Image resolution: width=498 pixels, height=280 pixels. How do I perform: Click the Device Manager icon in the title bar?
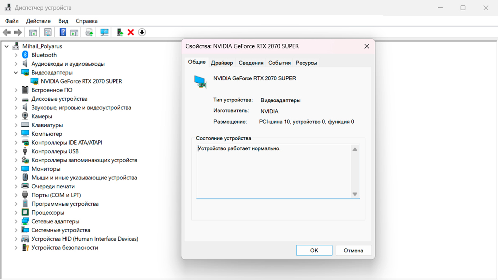8,8
